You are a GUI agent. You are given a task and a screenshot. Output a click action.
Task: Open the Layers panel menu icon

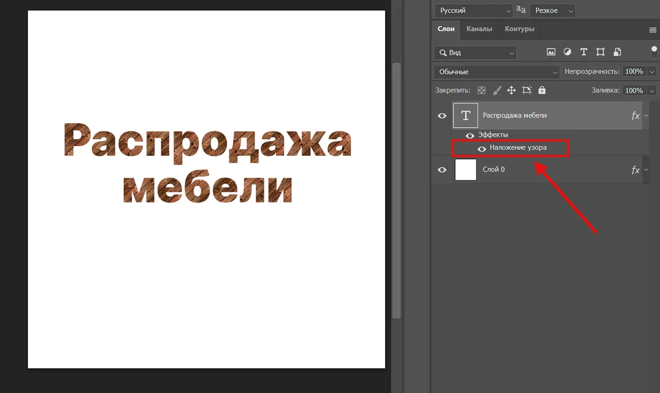click(x=653, y=29)
